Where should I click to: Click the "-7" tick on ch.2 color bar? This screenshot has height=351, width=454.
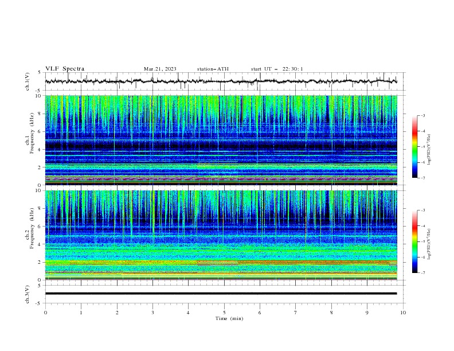[423, 273]
